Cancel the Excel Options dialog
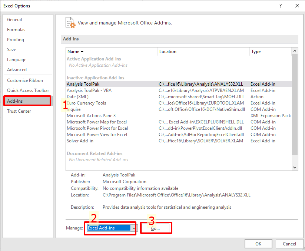305x251 pixels. click(289, 244)
